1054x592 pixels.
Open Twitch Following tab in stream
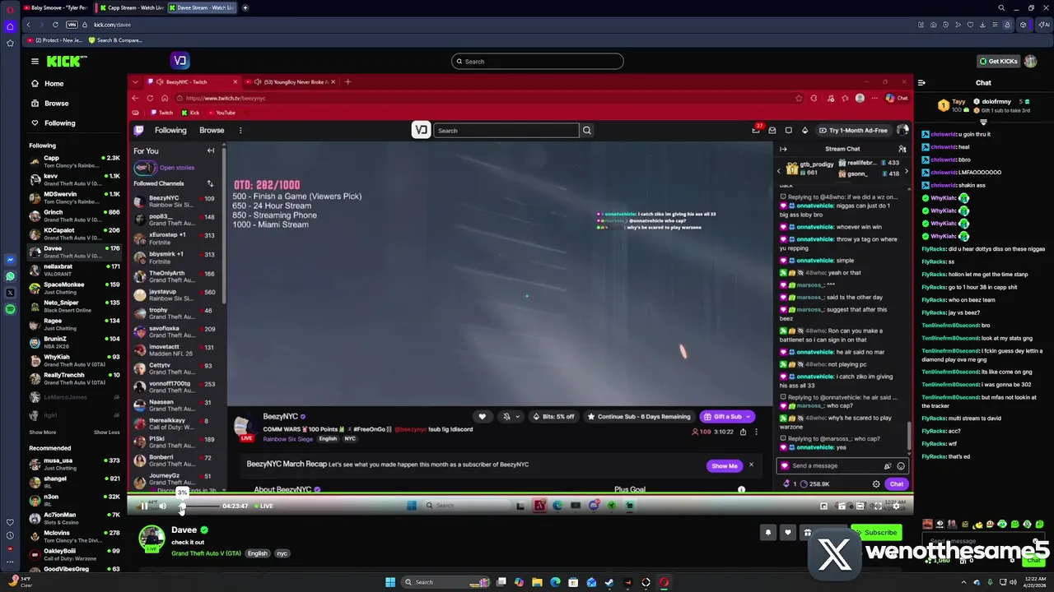point(170,130)
